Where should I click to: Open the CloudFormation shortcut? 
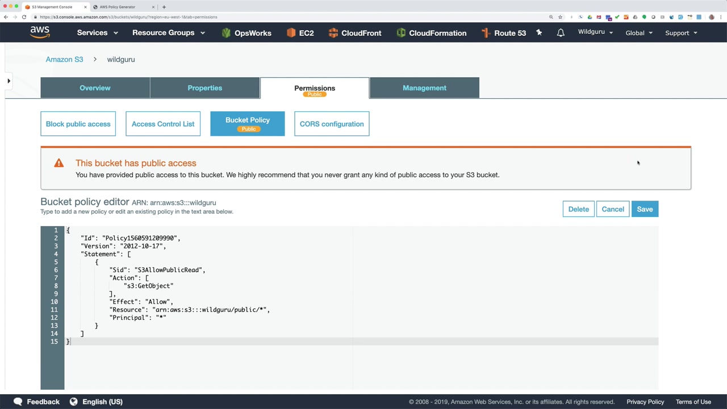pos(431,33)
